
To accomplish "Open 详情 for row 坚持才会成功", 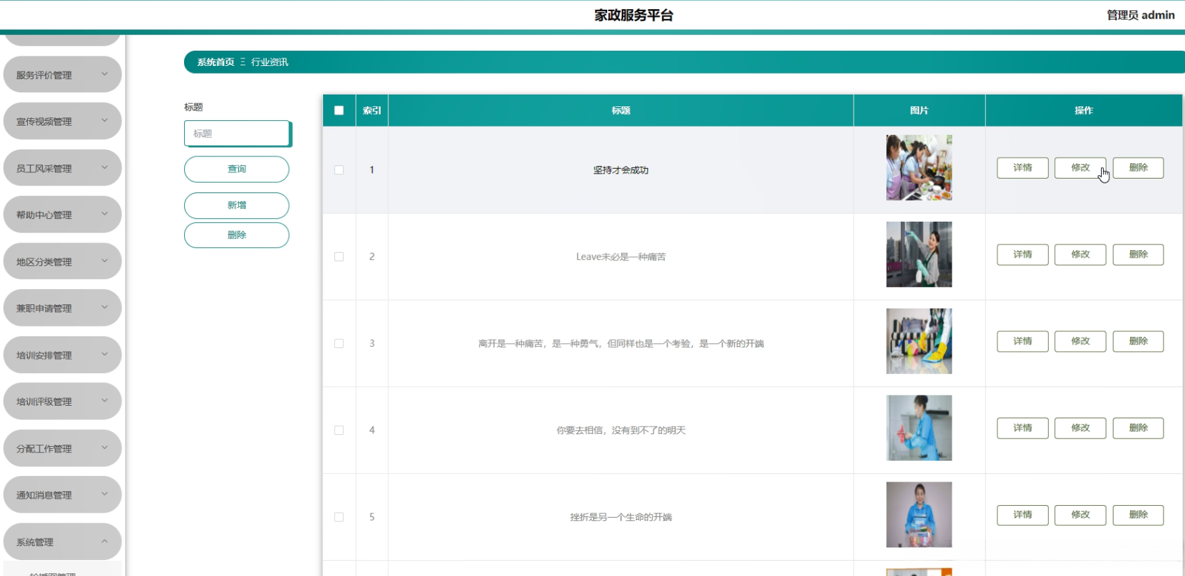I will click(x=1022, y=167).
